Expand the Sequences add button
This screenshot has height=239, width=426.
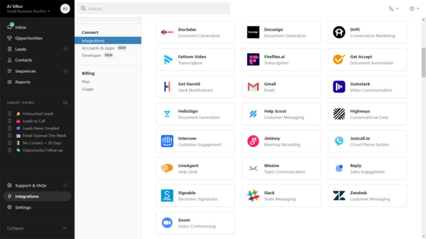point(65,71)
